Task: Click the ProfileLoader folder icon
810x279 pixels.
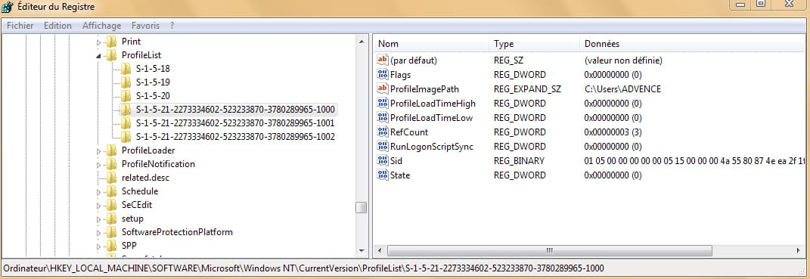Action: coord(112,150)
